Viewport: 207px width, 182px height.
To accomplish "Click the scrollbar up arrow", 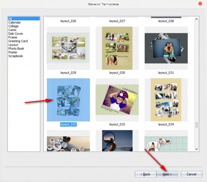I will [196, 19].
